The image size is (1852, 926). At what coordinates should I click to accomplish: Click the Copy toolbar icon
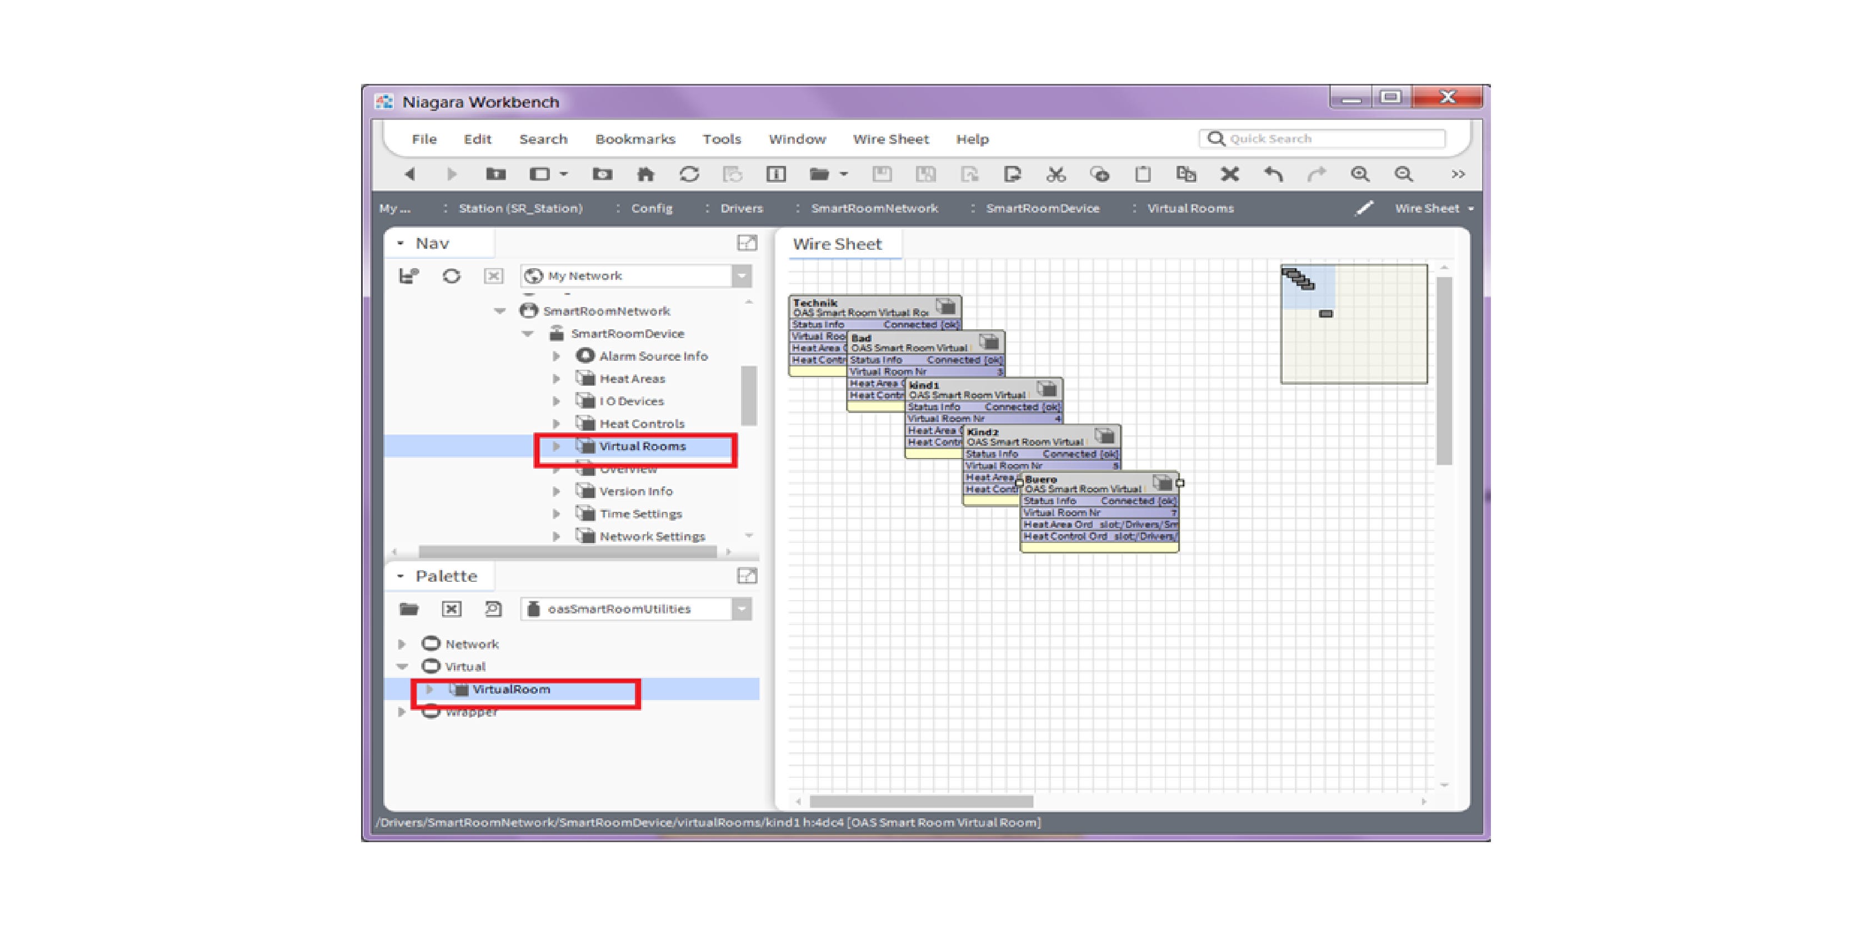coord(1099,174)
